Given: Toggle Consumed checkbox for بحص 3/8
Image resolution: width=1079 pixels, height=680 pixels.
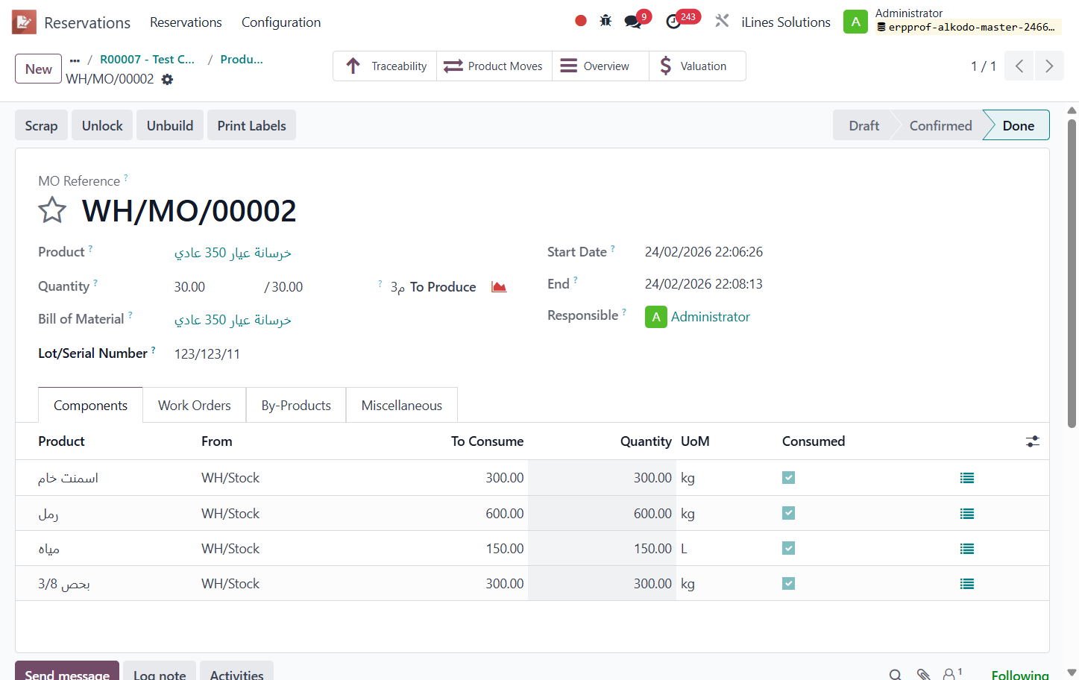Looking at the screenshot, I should tap(788, 583).
